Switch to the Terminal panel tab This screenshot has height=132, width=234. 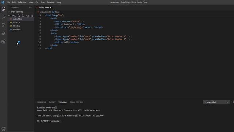tap(63, 102)
